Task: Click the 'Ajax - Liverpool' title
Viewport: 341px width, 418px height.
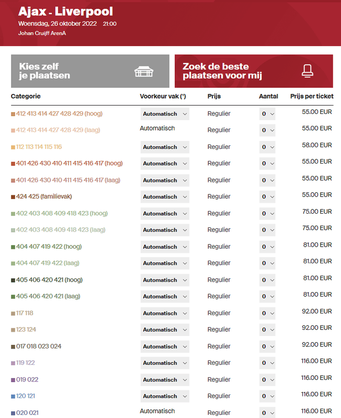Action: (x=65, y=11)
